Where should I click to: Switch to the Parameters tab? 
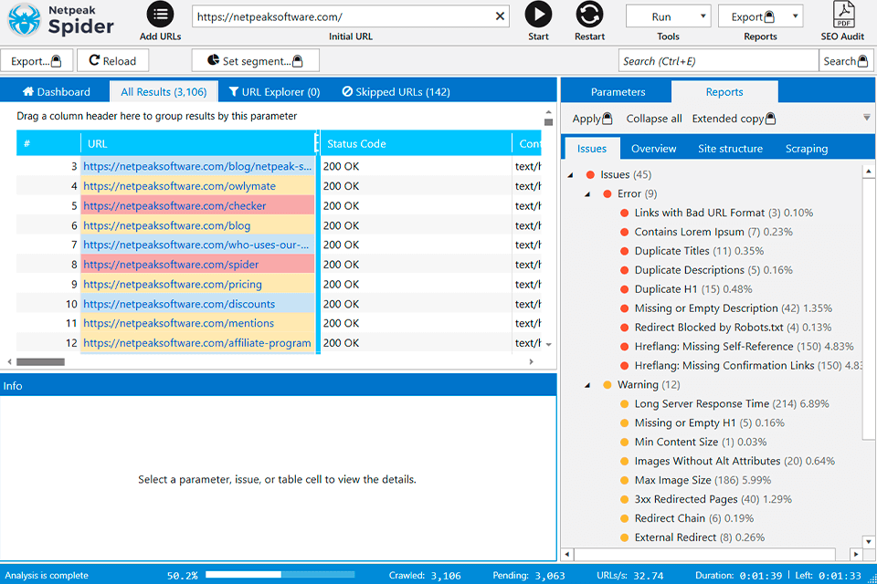[618, 91]
